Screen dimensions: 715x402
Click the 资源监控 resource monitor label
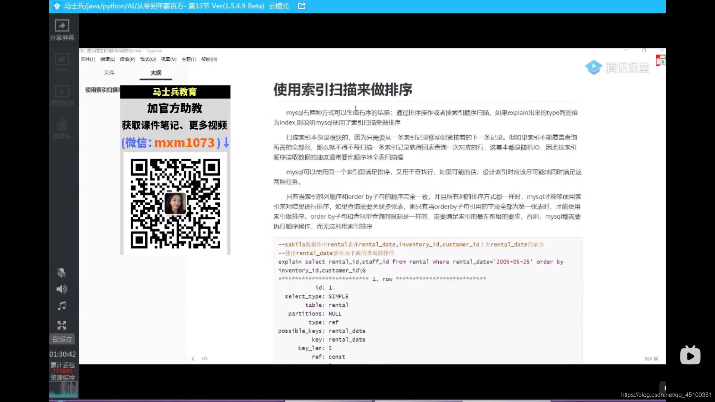pyautogui.click(x=62, y=377)
